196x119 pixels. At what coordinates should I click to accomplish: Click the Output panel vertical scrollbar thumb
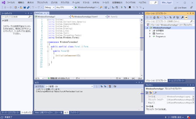pos(142,97)
